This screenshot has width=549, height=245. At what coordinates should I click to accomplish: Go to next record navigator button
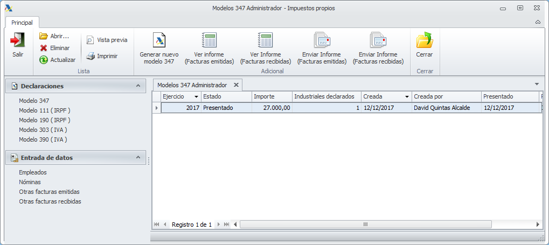point(219,225)
